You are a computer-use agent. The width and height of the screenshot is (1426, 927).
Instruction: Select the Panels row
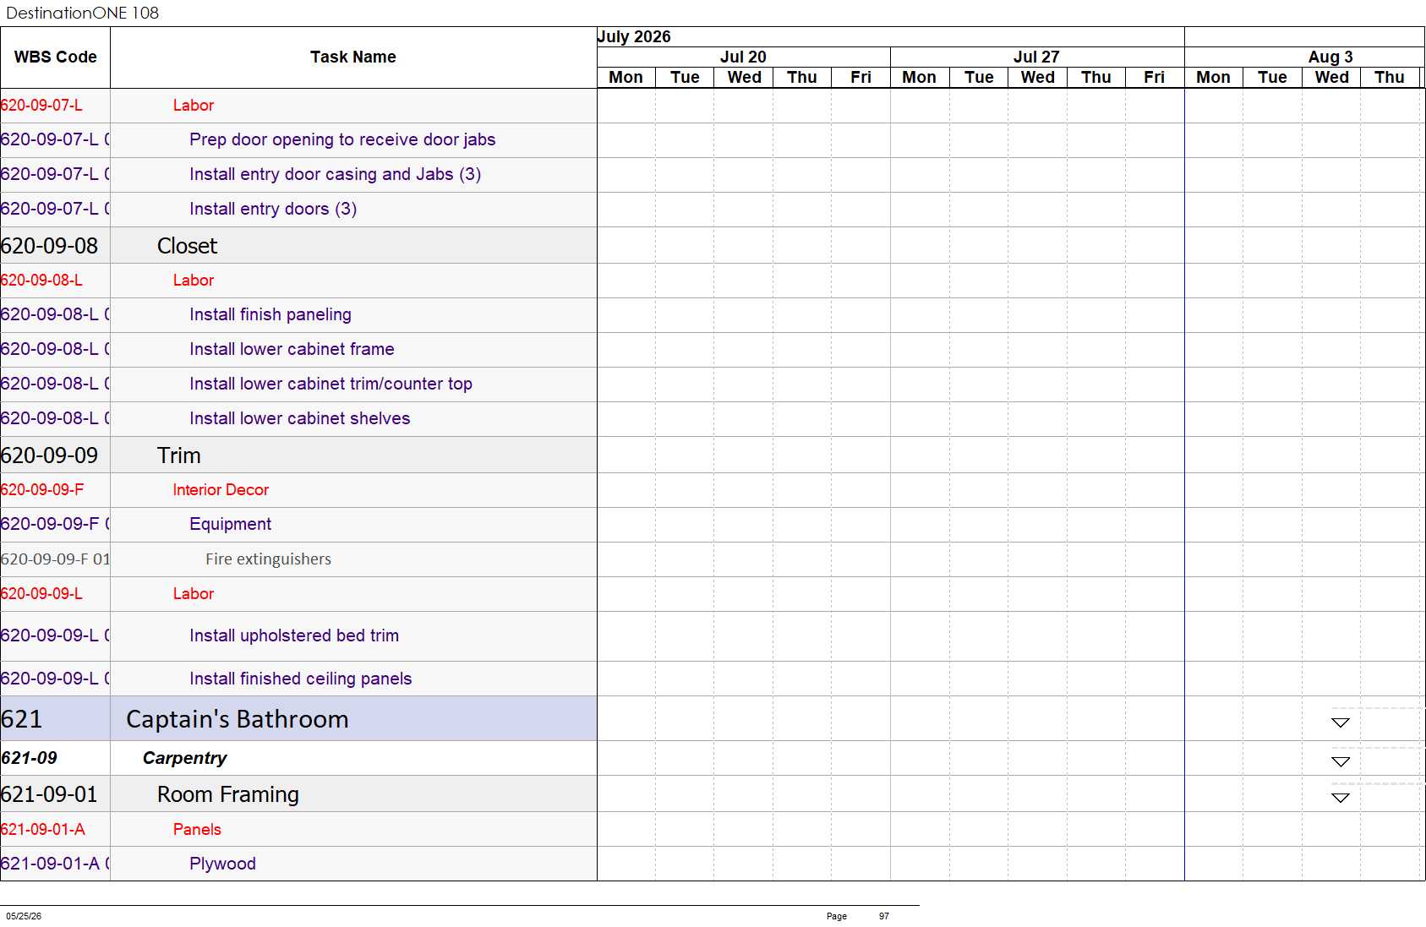point(298,829)
